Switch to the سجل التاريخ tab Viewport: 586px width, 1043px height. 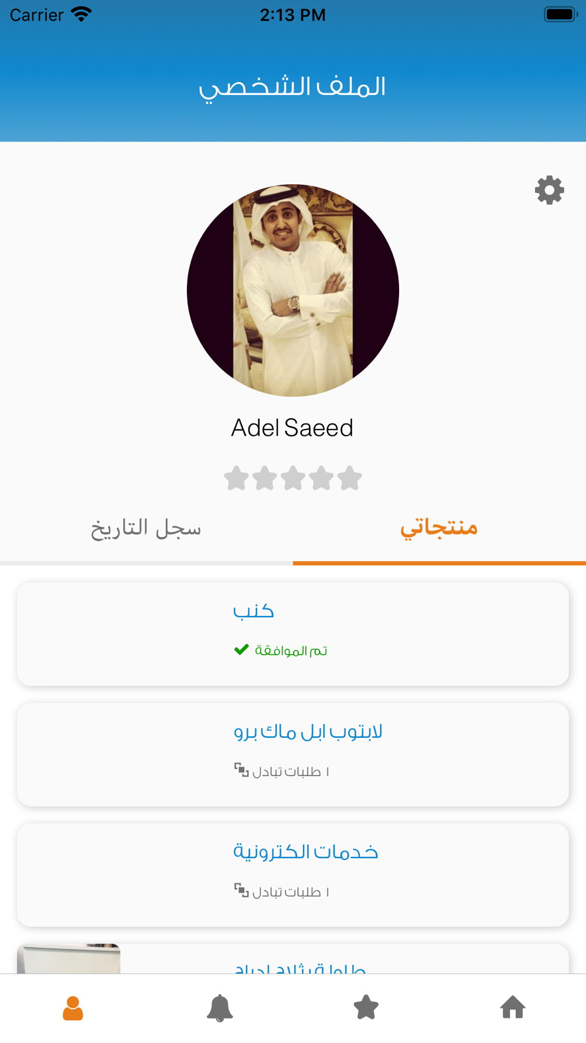click(x=146, y=528)
